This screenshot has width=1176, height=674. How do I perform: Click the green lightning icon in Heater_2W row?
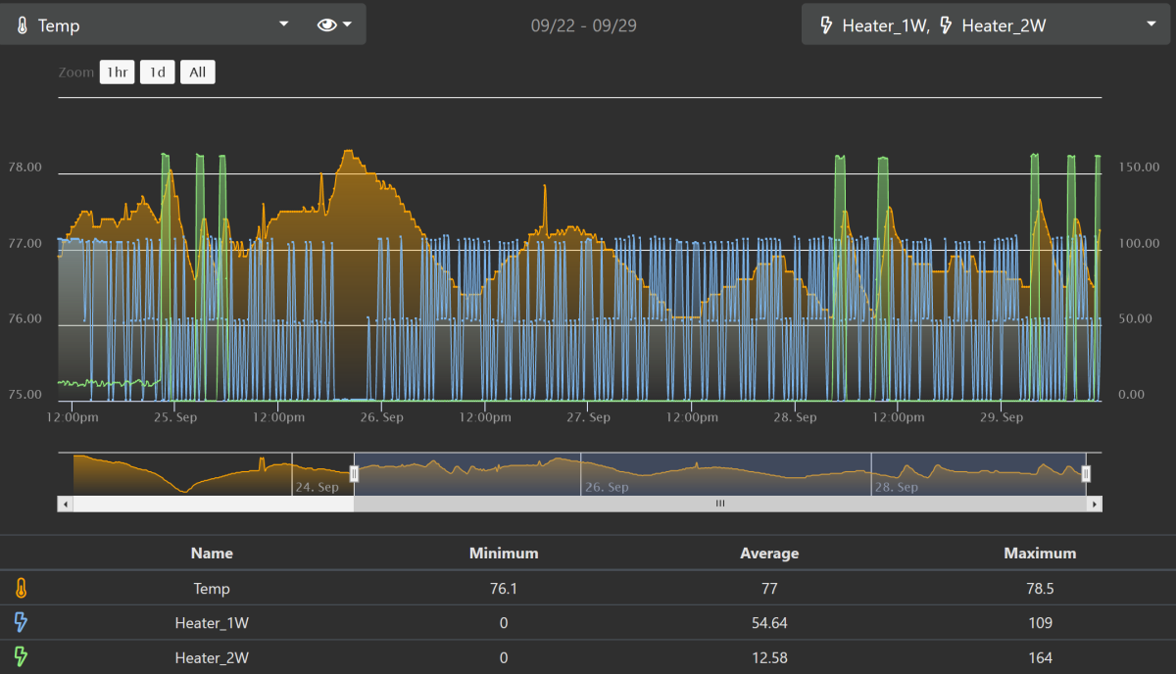[x=22, y=657]
